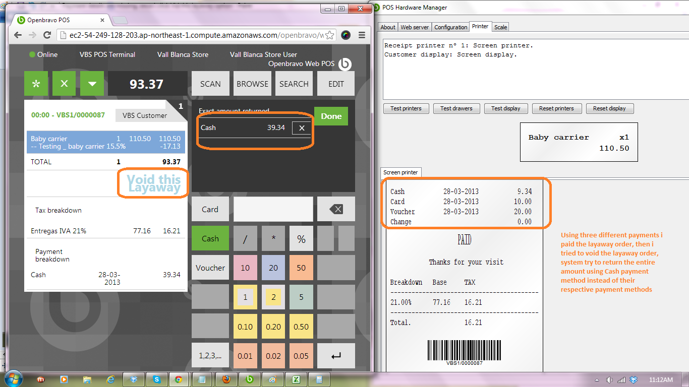This screenshot has width=689, height=387.
Task: Choose Voucher payment method
Action: point(210,268)
